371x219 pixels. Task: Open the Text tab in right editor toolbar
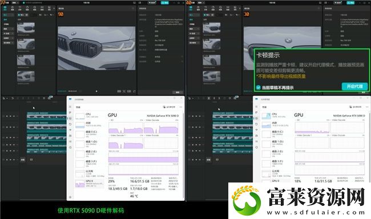click(x=206, y=9)
